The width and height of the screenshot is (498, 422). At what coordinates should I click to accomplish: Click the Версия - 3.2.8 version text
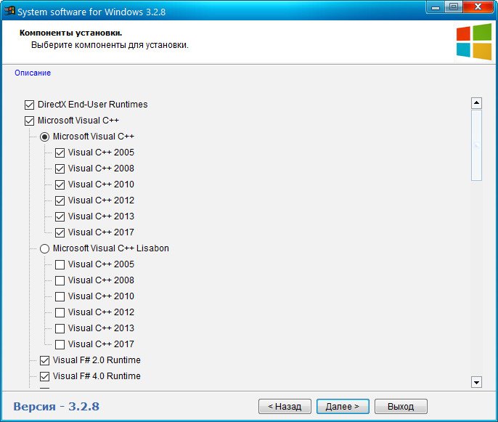[x=56, y=407]
